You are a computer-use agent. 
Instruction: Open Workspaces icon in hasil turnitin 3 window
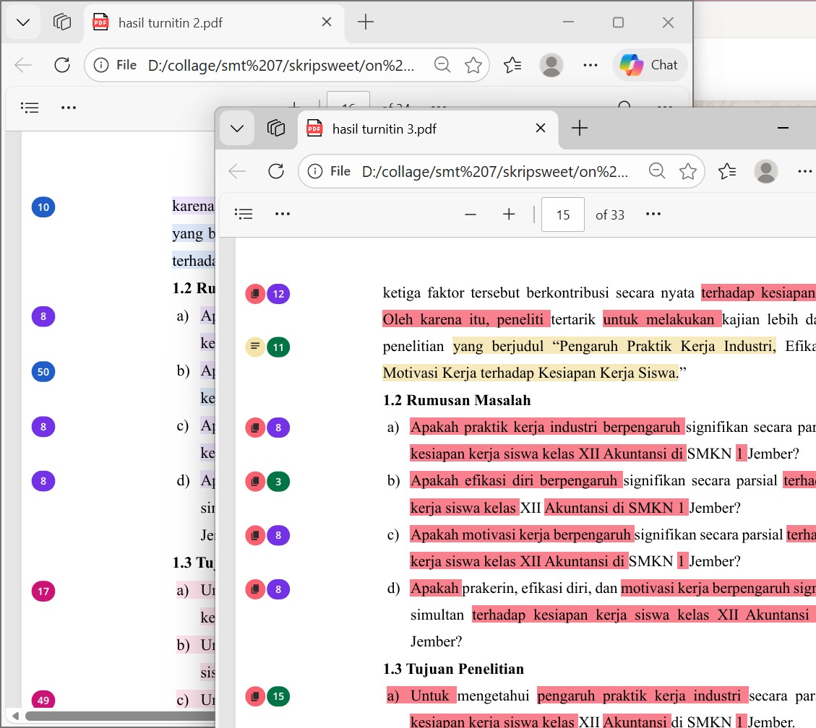point(276,129)
